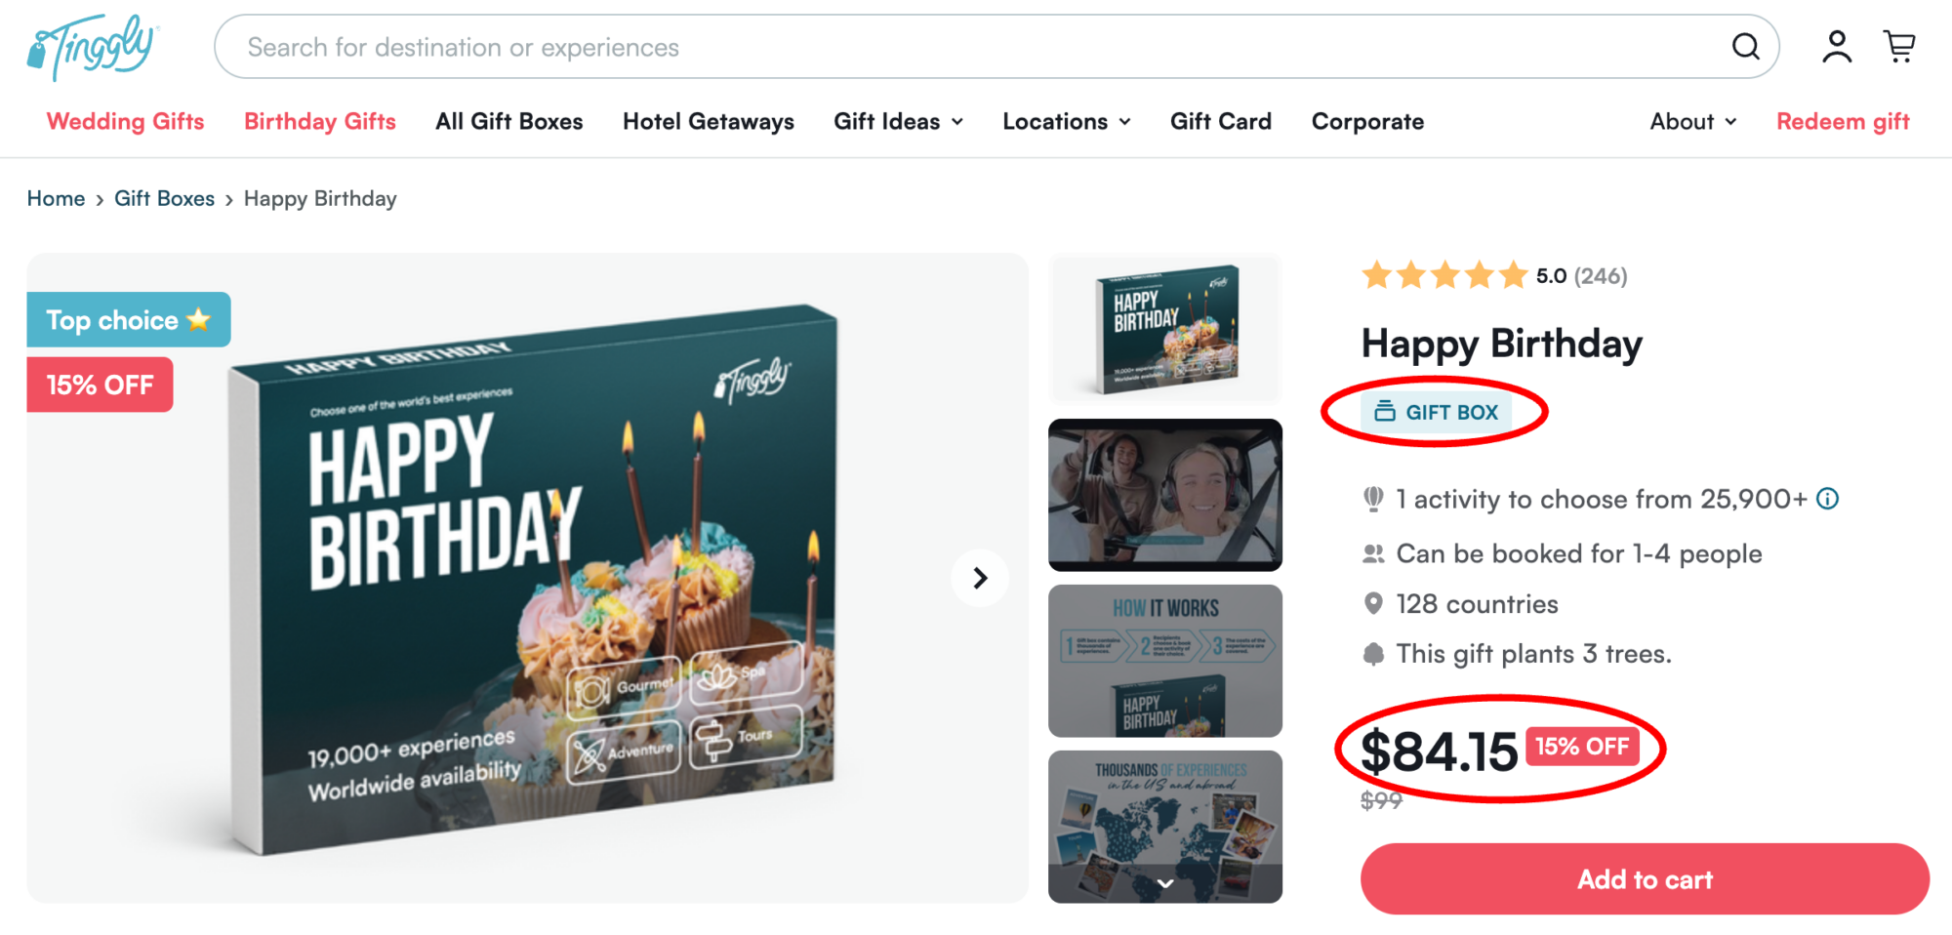The height and width of the screenshot is (935, 1952).
Task: Follow the Redeem gift link
Action: pyautogui.click(x=1843, y=121)
